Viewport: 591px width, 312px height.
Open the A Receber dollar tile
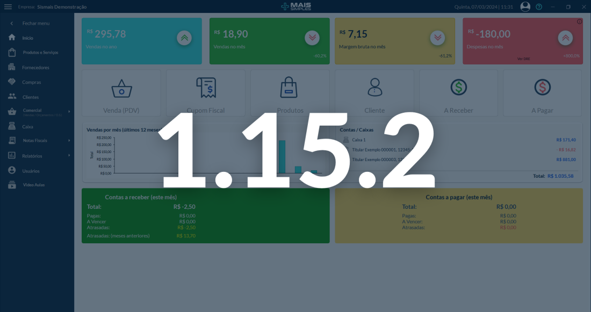(458, 93)
